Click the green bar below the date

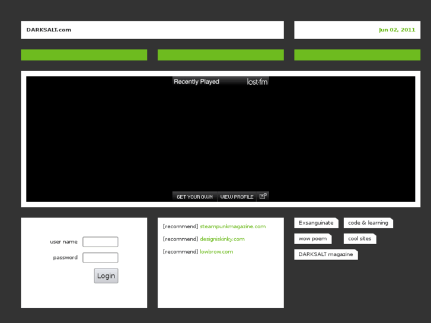point(357,55)
